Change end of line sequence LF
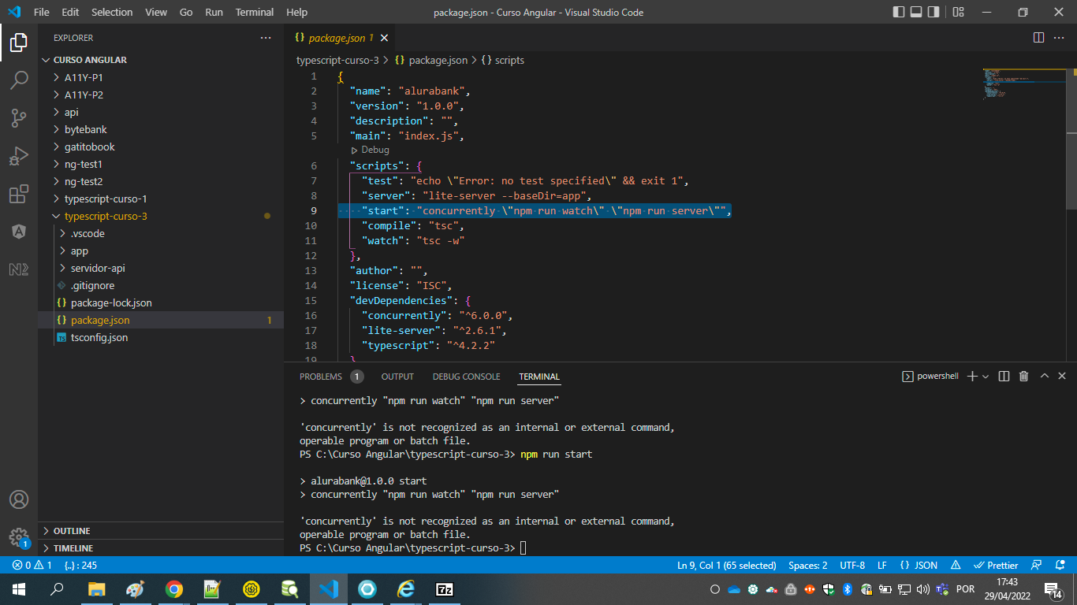Screen dimensions: 1077x605 point(882,565)
